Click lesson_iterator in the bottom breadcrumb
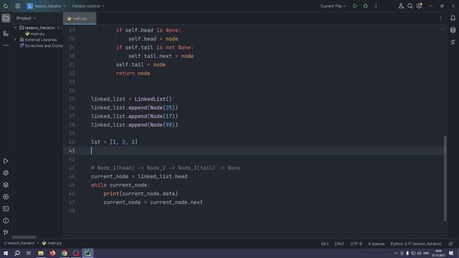 (19, 243)
